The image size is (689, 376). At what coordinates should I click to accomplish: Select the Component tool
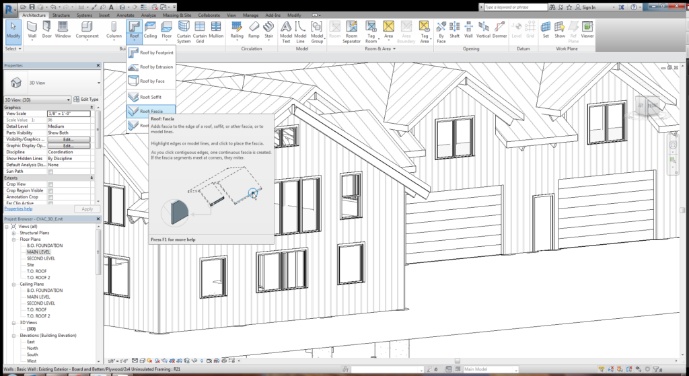tap(87, 30)
